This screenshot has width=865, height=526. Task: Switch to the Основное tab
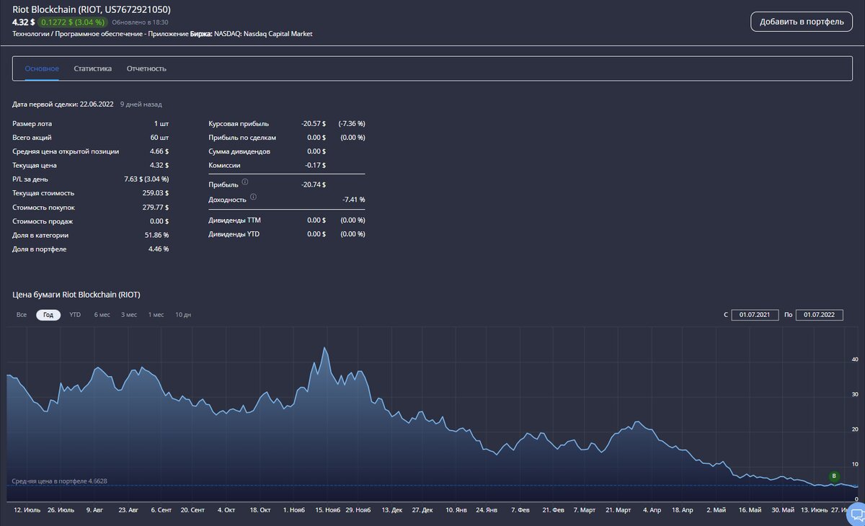pos(42,68)
